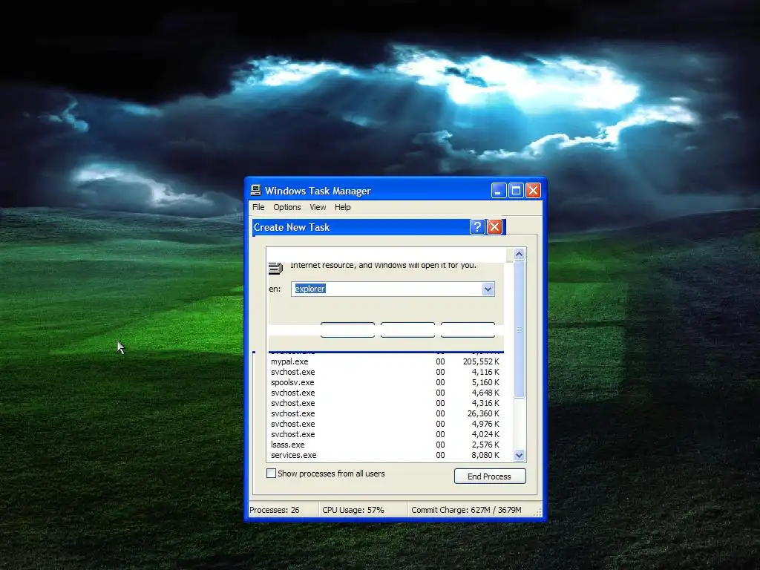Click the Windows Task Manager title bar icon
The height and width of the screenshot is (570, 760).
click(x=256, y=191)
